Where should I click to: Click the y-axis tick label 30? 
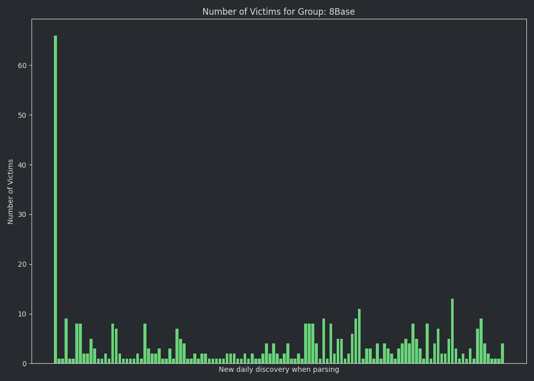(22, 215)
